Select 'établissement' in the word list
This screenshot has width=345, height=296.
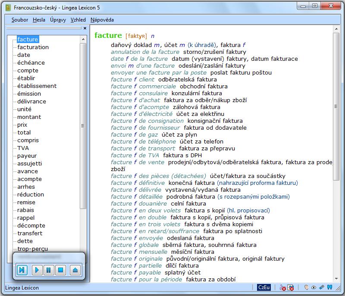37,86
